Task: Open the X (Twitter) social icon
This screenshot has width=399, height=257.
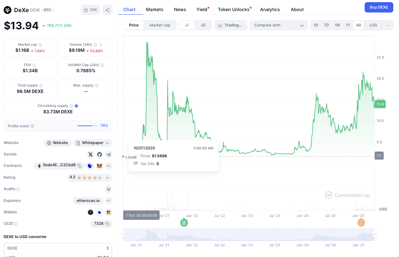Action: tap(90, 154)
